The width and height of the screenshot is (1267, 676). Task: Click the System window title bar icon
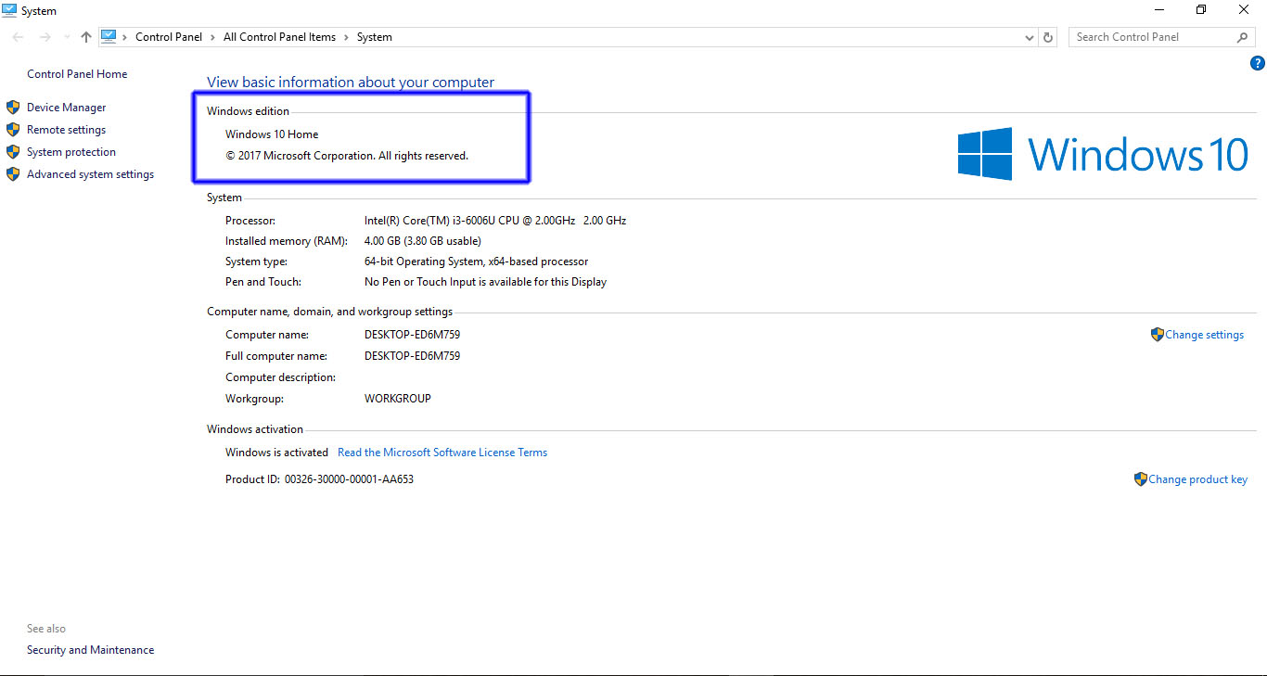pyautogui.click(x=9, y=10)
